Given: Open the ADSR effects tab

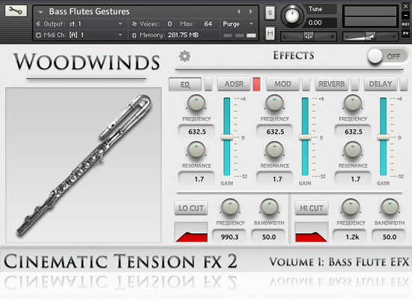Looking at the screenshot, I should coord(234,84).
